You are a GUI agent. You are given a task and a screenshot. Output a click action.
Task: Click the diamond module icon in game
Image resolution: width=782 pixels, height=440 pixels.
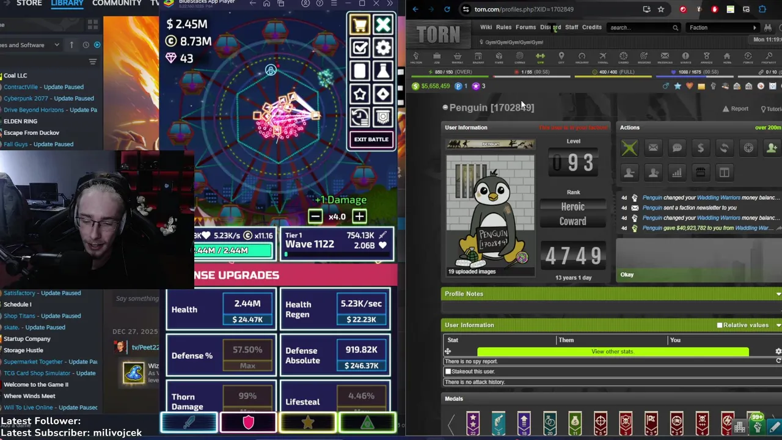point(383,94)
